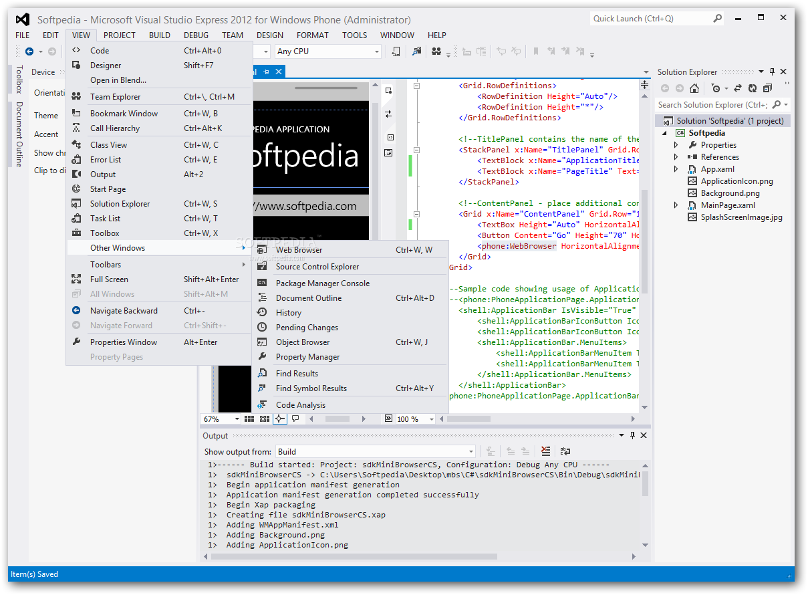Click the Visual Studio logo in title bar
This screenshot has width=808, height=595.
(22, 20)
